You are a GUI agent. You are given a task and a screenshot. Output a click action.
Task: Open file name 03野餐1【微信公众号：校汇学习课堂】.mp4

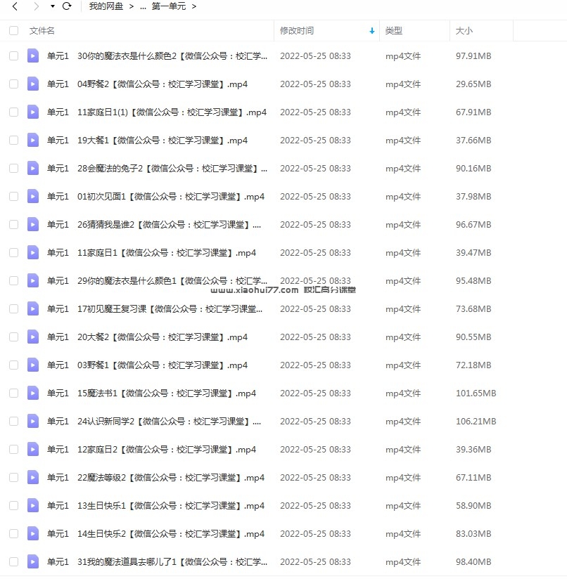click(x=147, y=365)
